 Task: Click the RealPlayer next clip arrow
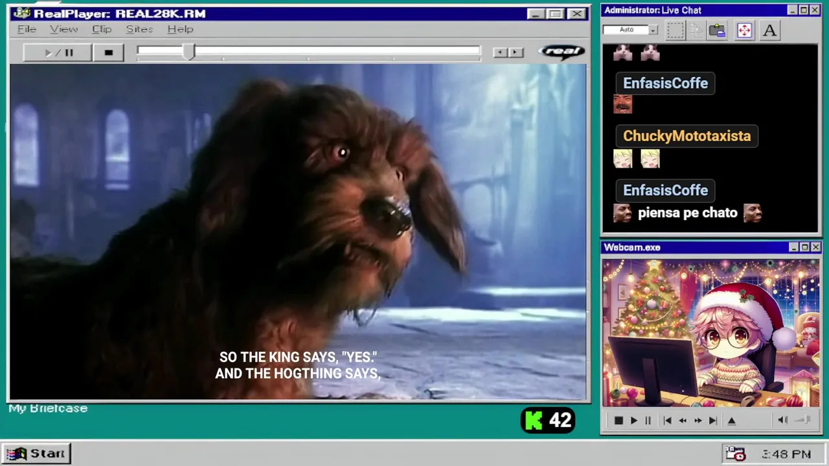click(516, 52)
